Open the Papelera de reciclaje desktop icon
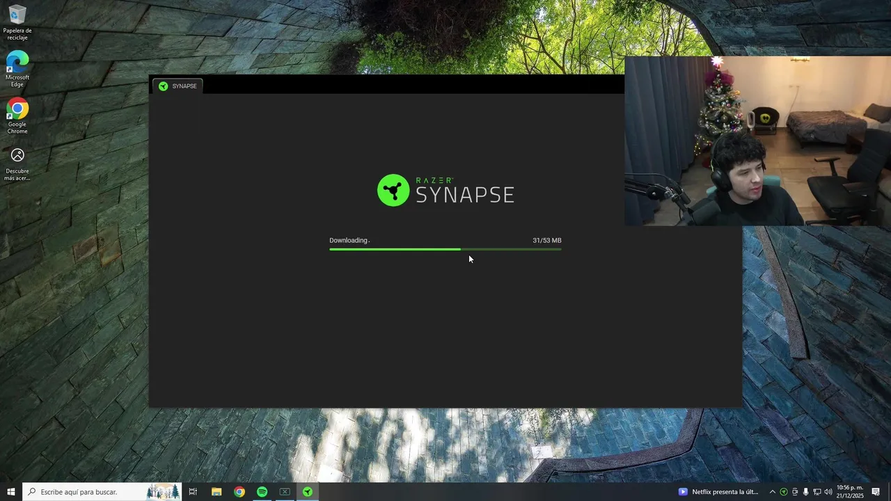Screen dimensions: 891x501 (x=17, y=22)
